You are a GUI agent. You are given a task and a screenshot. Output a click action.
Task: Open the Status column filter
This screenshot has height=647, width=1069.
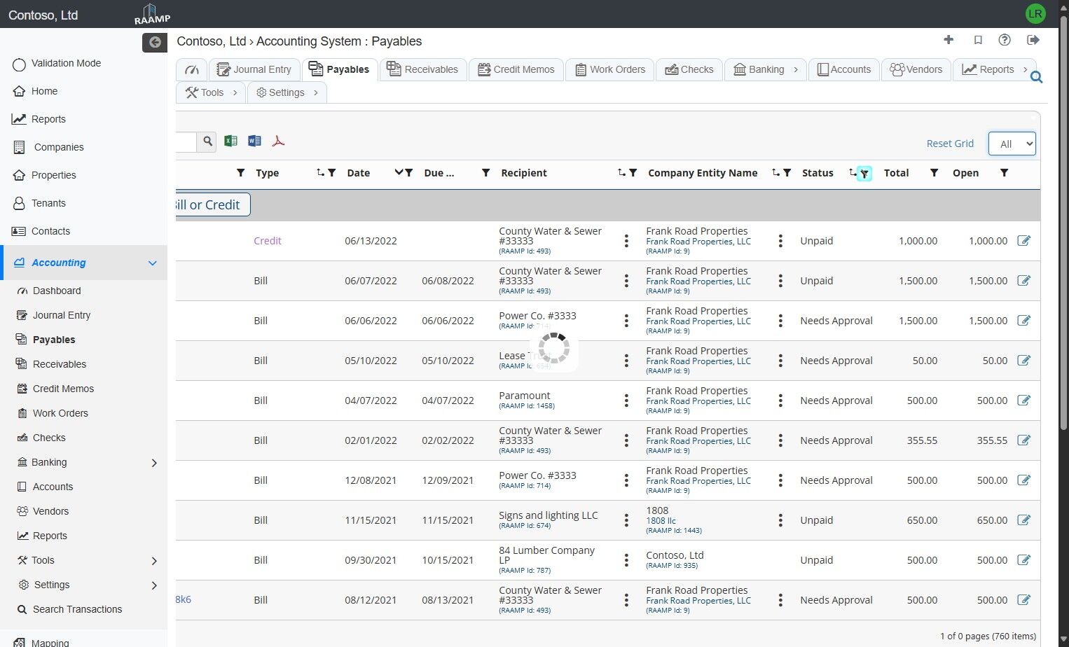tap(864, 174)
